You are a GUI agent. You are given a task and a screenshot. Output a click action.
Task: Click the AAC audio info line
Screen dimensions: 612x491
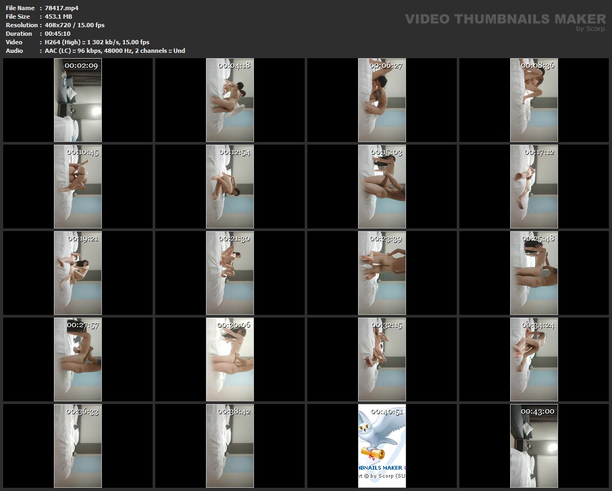115,51
